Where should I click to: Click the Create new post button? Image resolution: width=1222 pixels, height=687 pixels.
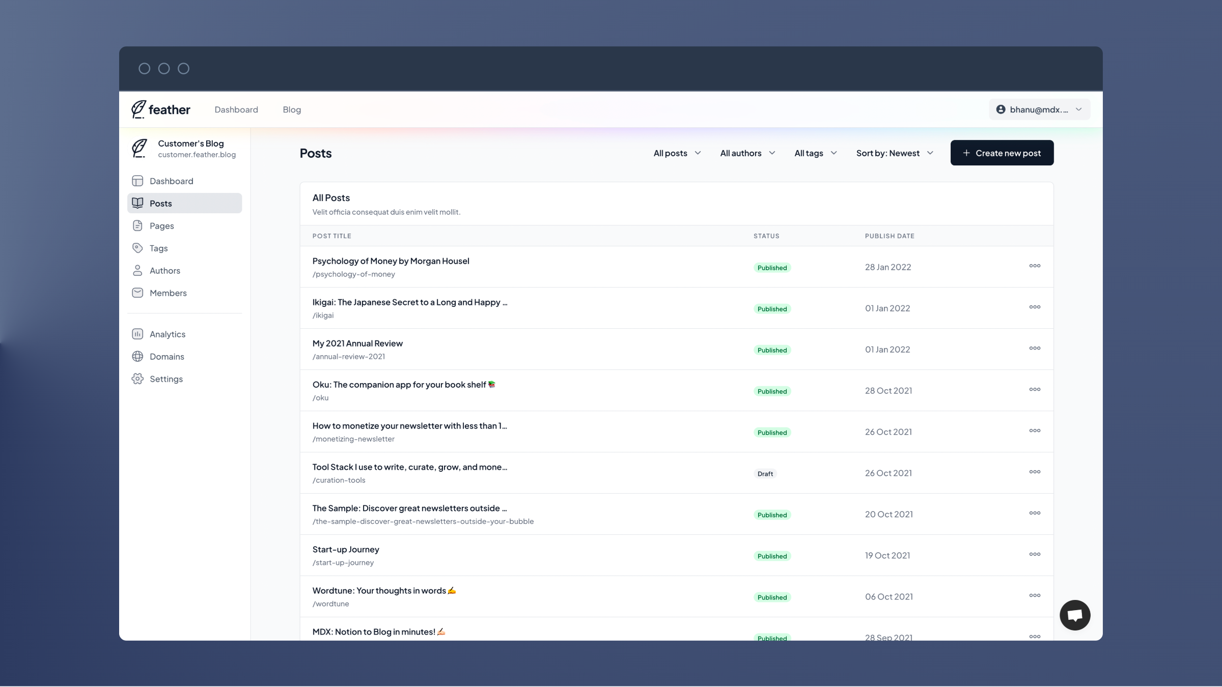[x=1002, y=153]
